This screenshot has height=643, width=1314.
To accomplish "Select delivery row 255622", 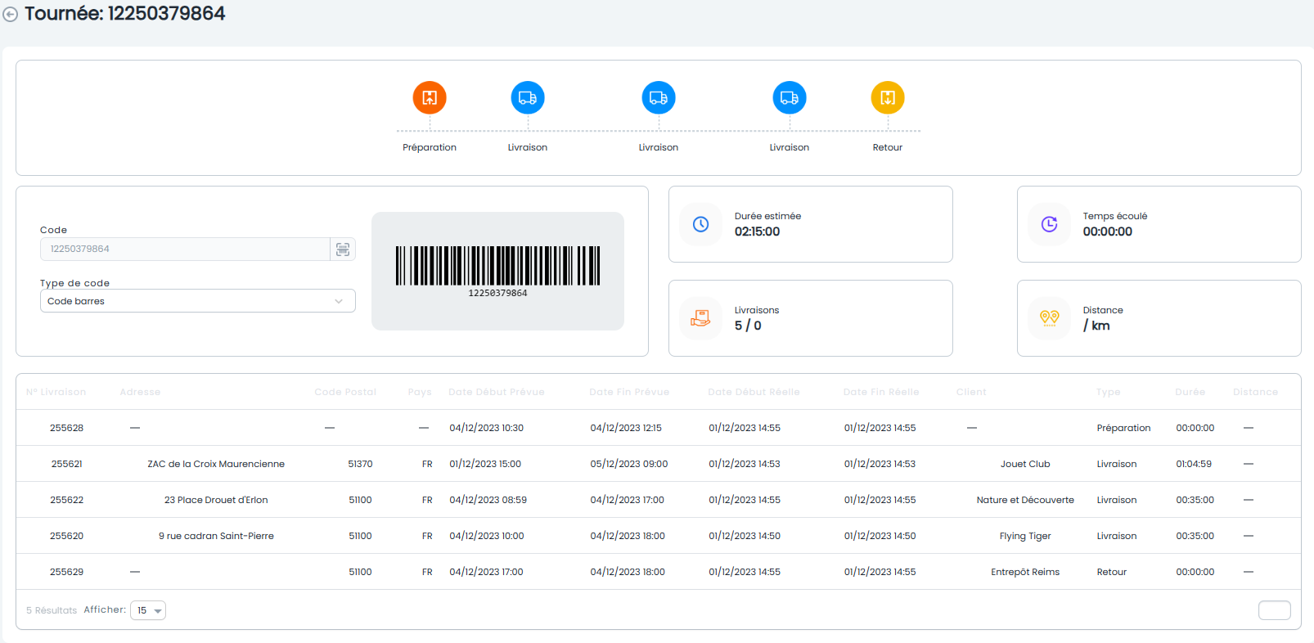I will (x=659, y=500).
